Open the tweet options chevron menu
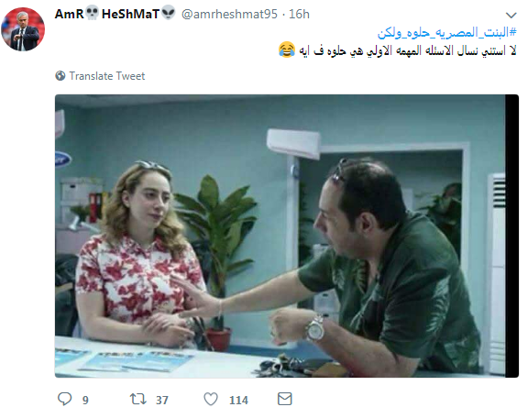 click(x=511, y=15)
